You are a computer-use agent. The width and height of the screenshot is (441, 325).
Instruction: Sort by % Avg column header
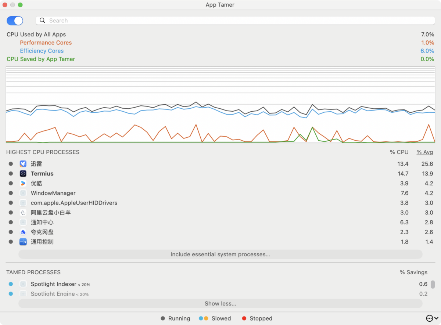tap(425, 152)
